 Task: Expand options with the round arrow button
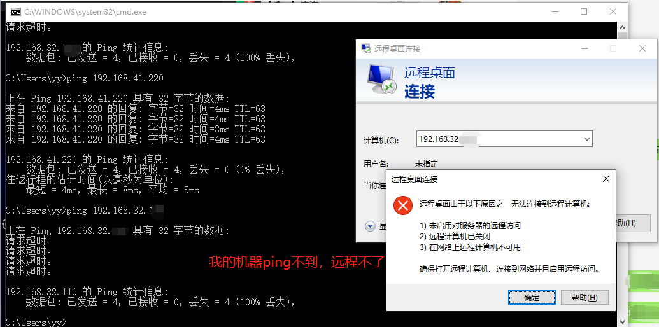[x=370, y=226]
